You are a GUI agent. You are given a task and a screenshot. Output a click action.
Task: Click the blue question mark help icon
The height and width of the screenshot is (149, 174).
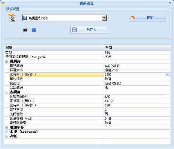[34, 30]
